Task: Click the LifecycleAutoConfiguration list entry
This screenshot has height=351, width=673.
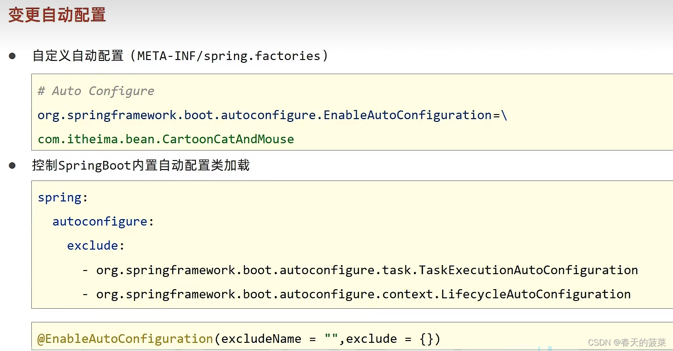Action: coord(356,294)
